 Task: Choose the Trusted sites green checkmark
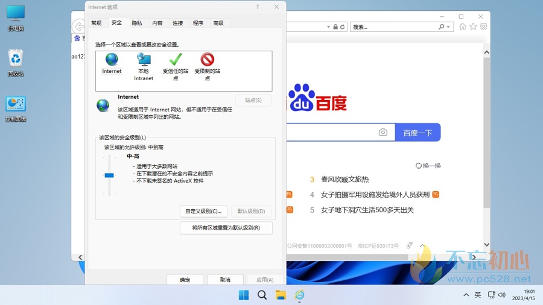(176, 60)
